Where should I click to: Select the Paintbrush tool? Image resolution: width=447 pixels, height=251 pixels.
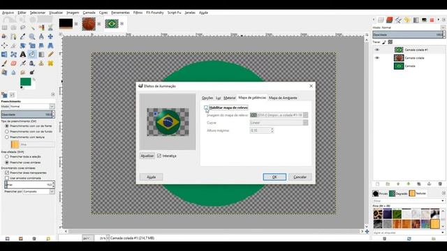5,63
